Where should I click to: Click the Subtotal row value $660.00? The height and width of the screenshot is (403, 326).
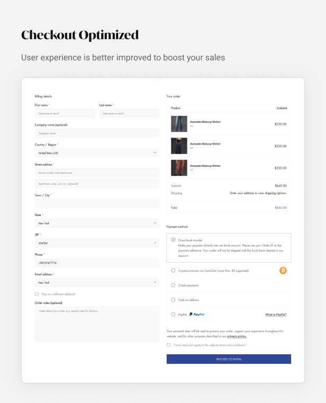(x=280, y=185)
